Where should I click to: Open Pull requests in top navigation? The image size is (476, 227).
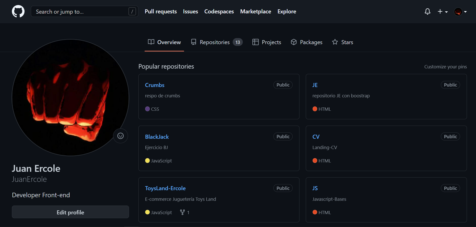tap(161, 12)
